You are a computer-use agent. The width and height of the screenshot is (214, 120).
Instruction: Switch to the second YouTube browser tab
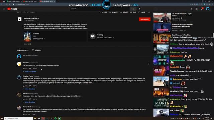coord(31,1)
